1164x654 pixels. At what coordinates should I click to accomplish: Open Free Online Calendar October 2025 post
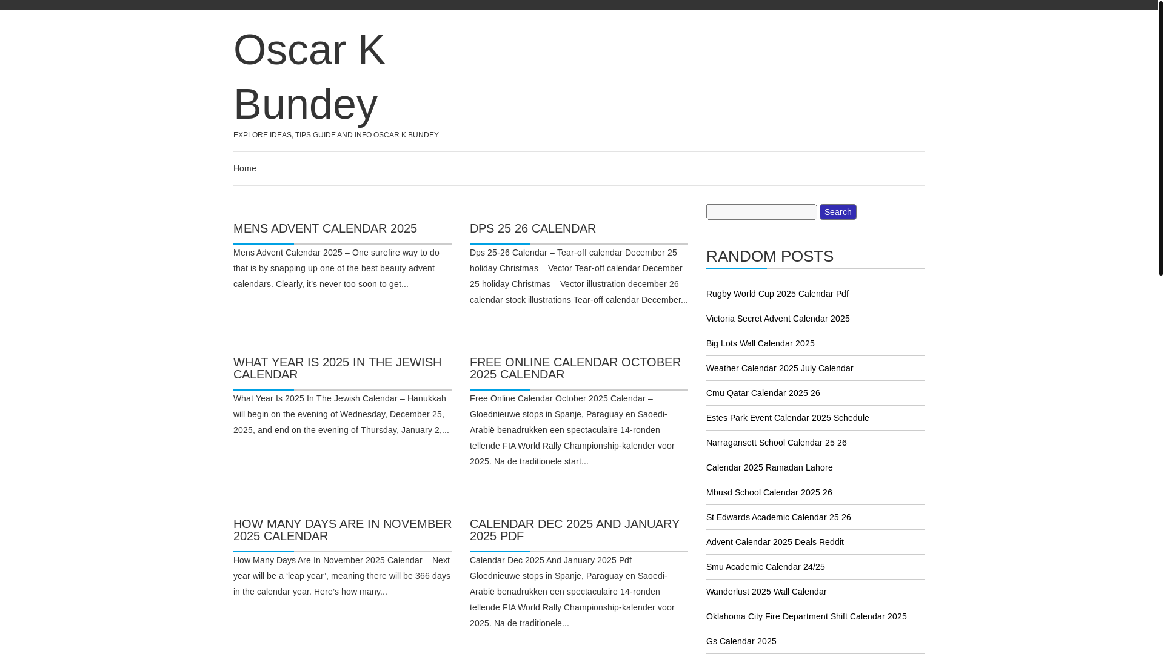click(575, 368)
